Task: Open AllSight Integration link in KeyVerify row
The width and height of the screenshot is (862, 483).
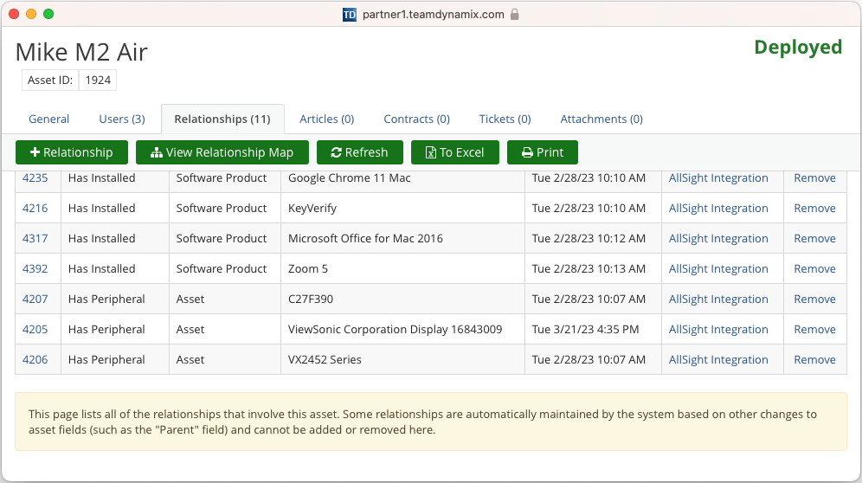Action: [x=718, y=208]
